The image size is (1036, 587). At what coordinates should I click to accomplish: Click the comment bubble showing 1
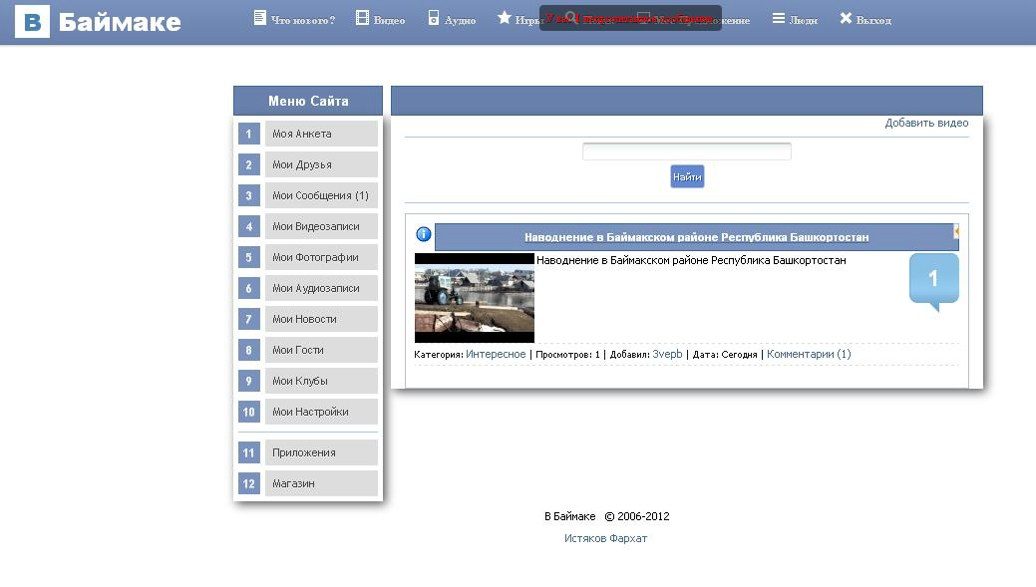tap(933, 281)
